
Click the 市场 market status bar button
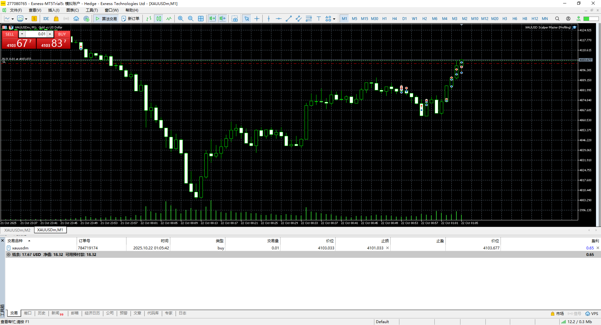coord(557,313)
